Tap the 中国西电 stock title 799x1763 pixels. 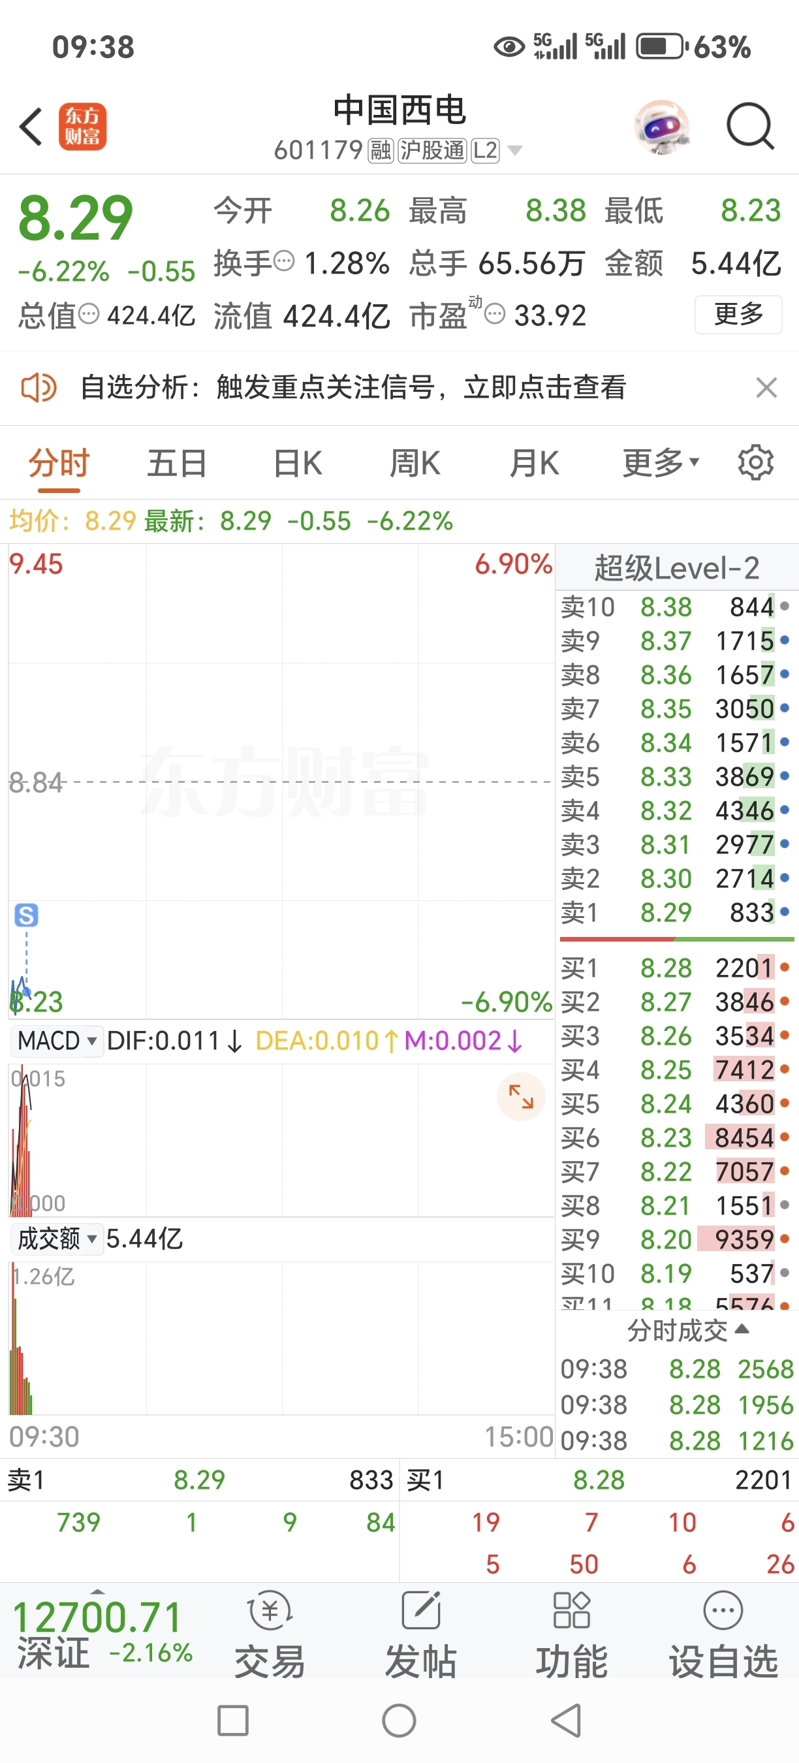pos(399,110)
